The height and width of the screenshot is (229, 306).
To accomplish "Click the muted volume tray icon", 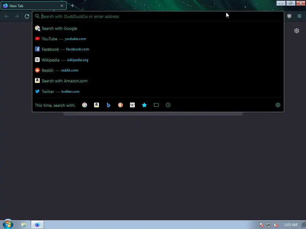I will [x=276, y=225].
